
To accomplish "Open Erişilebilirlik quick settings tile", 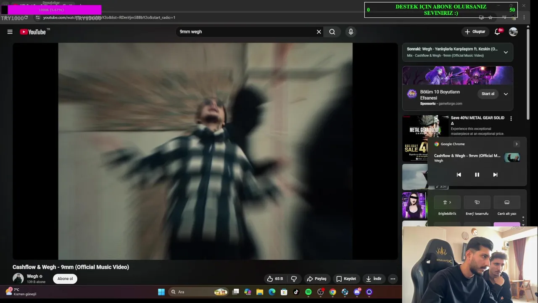I will coord(447,202).
